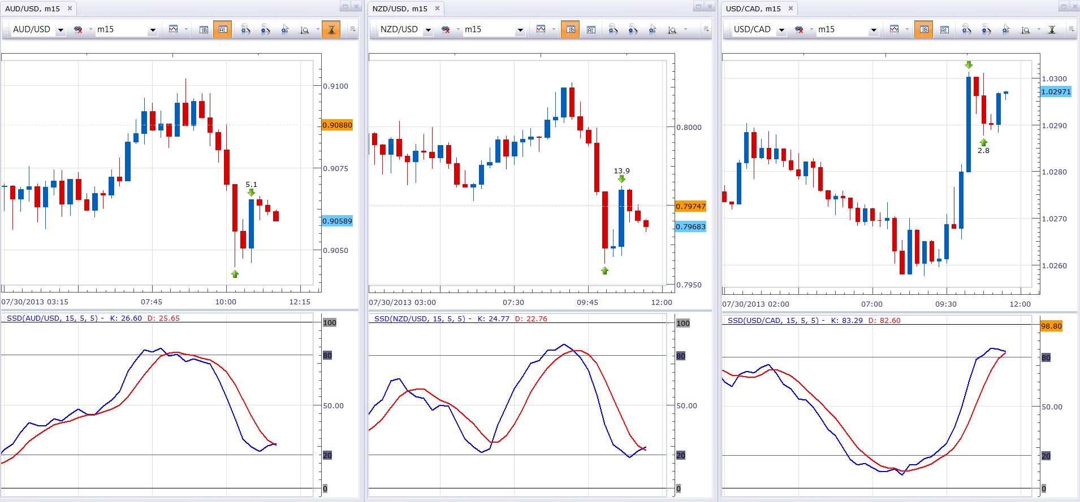Viewport: 1080px width, 502px height.
Task: Click the 98.80 orange level label on USD/CAD
Action: (x=1051, y=326)
